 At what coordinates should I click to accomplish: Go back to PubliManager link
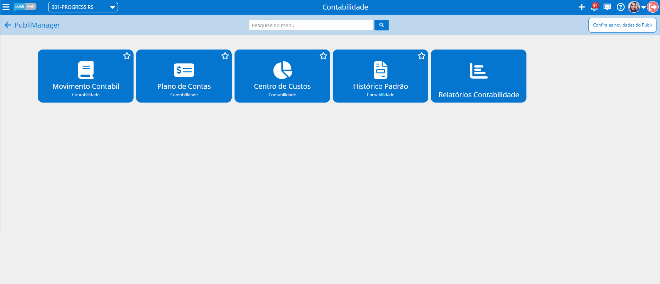[32, 25]
